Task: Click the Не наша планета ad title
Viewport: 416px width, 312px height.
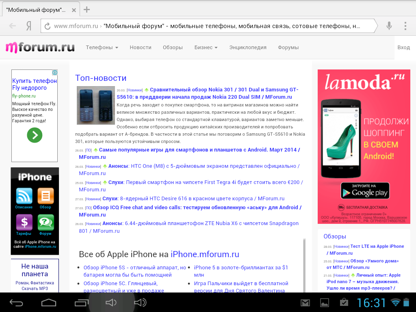Action: click(35, 270)
